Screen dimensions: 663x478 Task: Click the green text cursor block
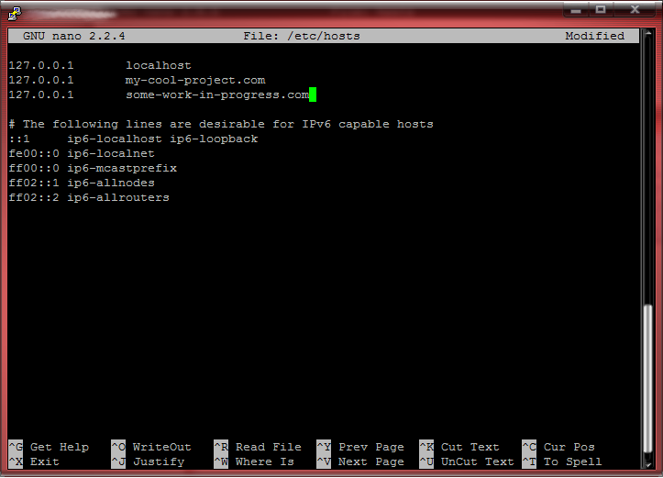pos(313,94)
